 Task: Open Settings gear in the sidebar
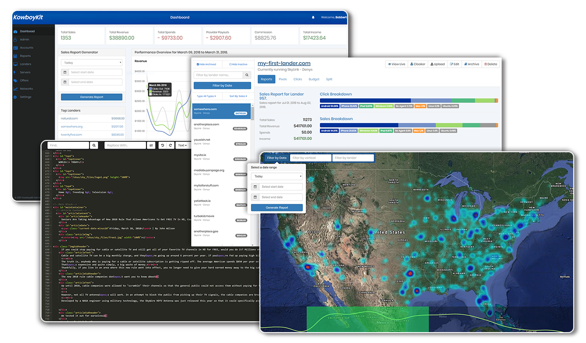click(x=16, y=97)
